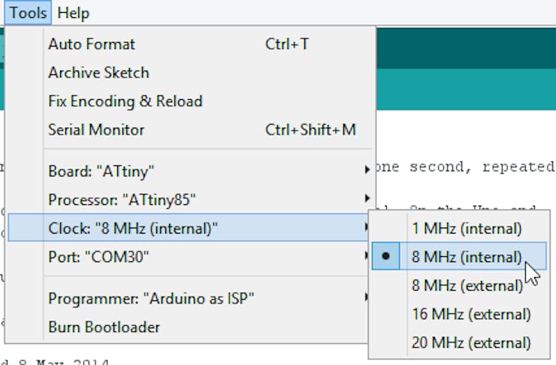The height and width of the screenshot is (365, 556).
Task: Open the Tools menu
Action: (29, 13)
